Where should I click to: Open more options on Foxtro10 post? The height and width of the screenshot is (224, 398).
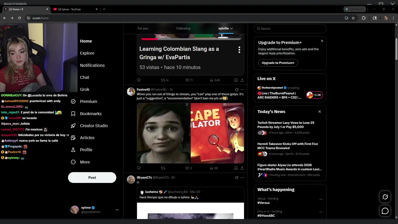coord(242,90)
